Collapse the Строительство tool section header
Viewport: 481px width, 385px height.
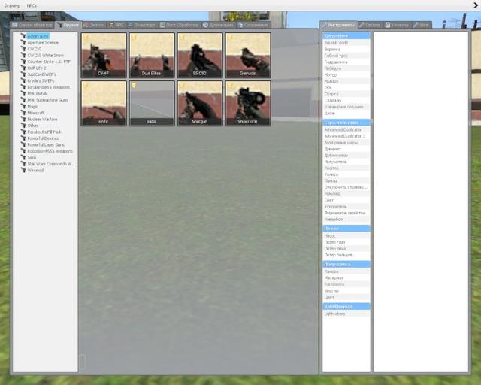pyautogui.click(x=346, y=123)
